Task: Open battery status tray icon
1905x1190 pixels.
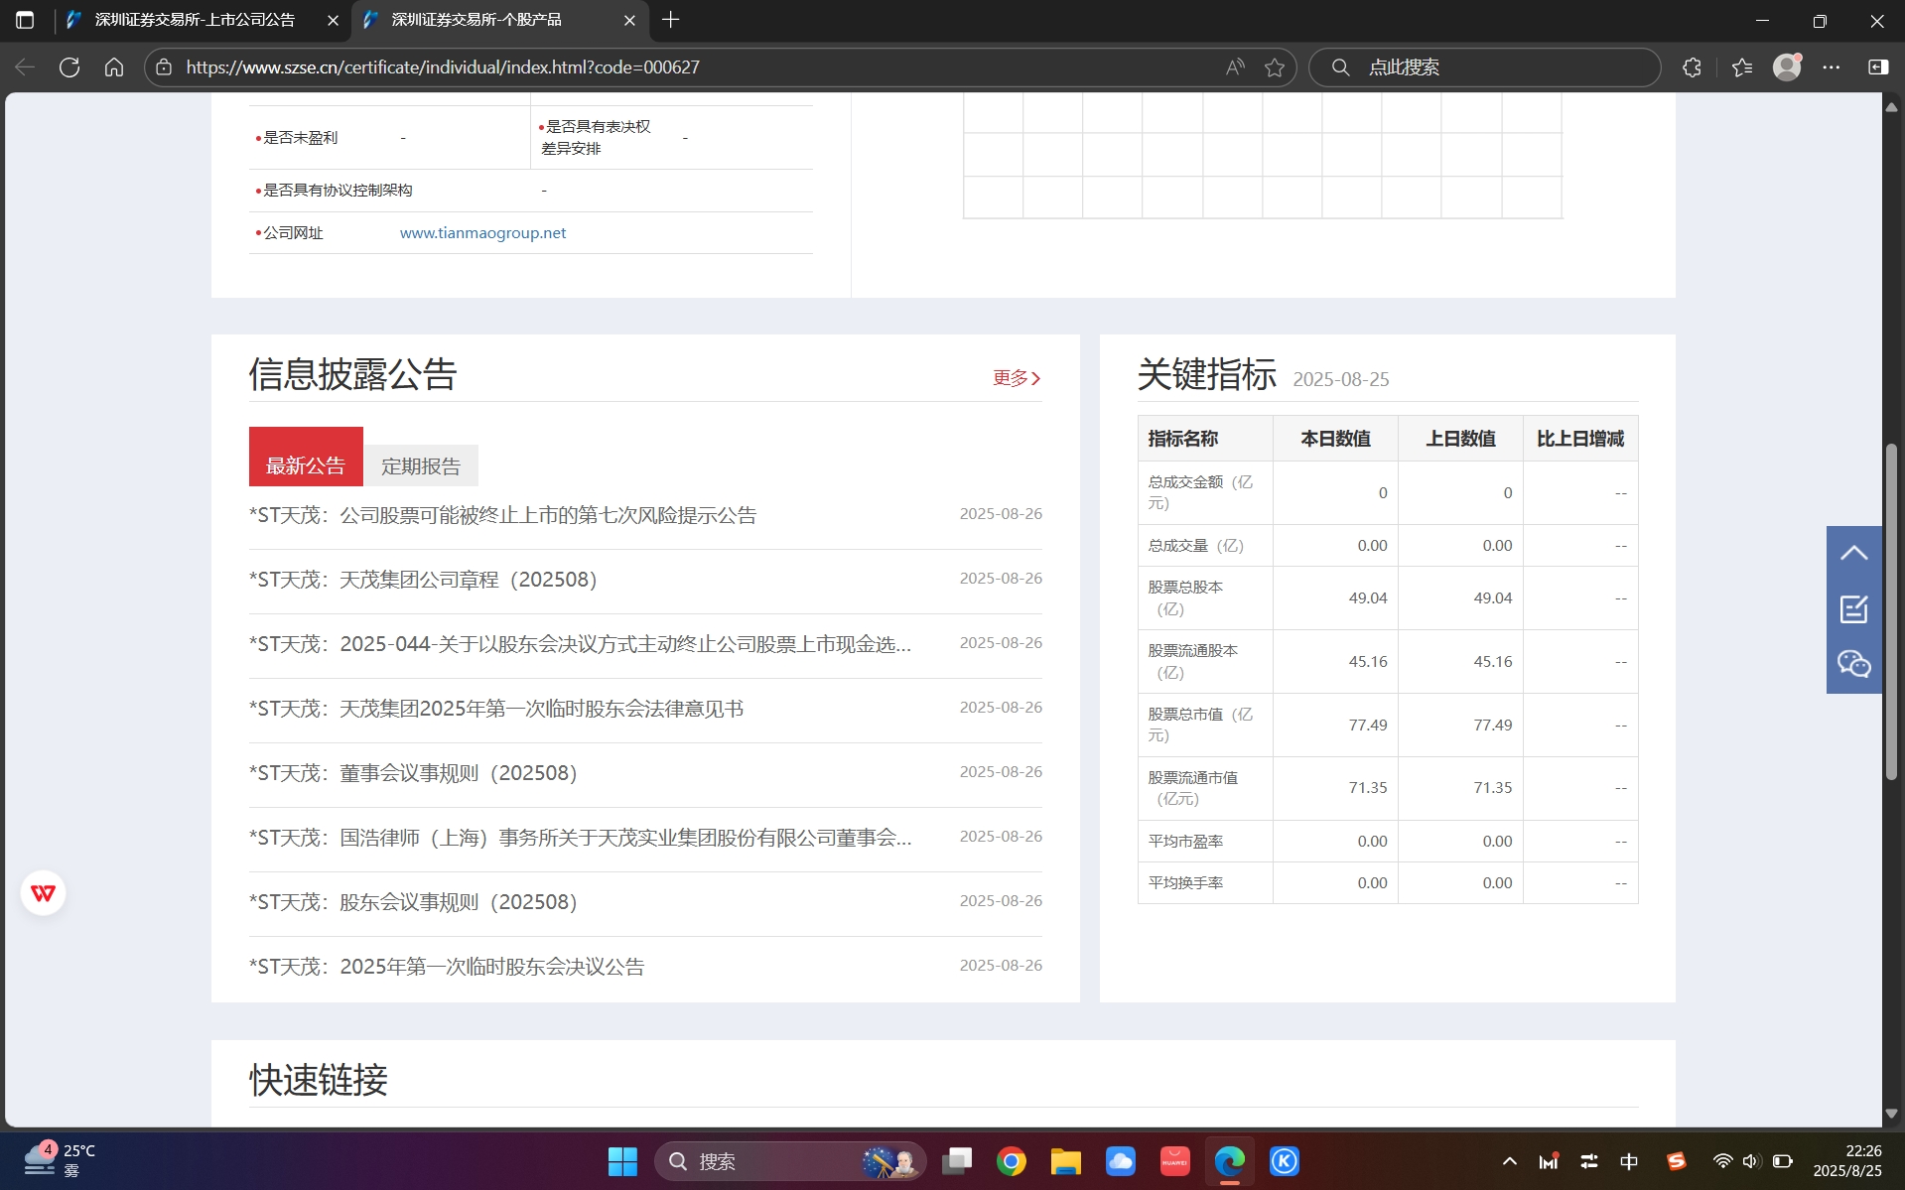Action: 1783,1161
